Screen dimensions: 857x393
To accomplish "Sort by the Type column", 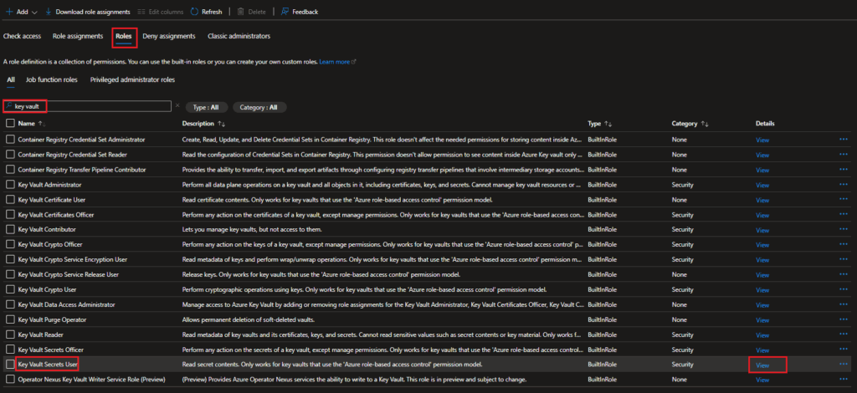I will 599,124.
